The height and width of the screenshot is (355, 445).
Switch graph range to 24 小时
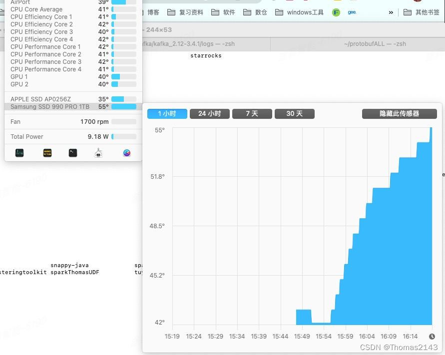pos(210,113)
